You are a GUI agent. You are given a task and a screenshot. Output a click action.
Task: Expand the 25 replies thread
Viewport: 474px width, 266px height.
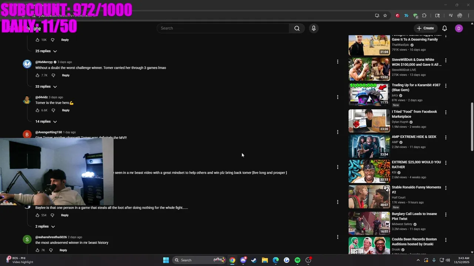pyautogui.click(x=46, y=51)
